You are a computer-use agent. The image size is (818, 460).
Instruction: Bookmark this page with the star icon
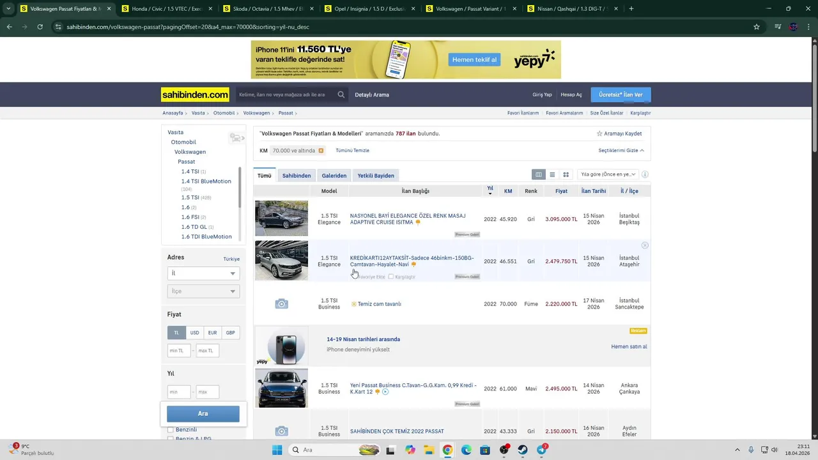(x=757, y=27)
